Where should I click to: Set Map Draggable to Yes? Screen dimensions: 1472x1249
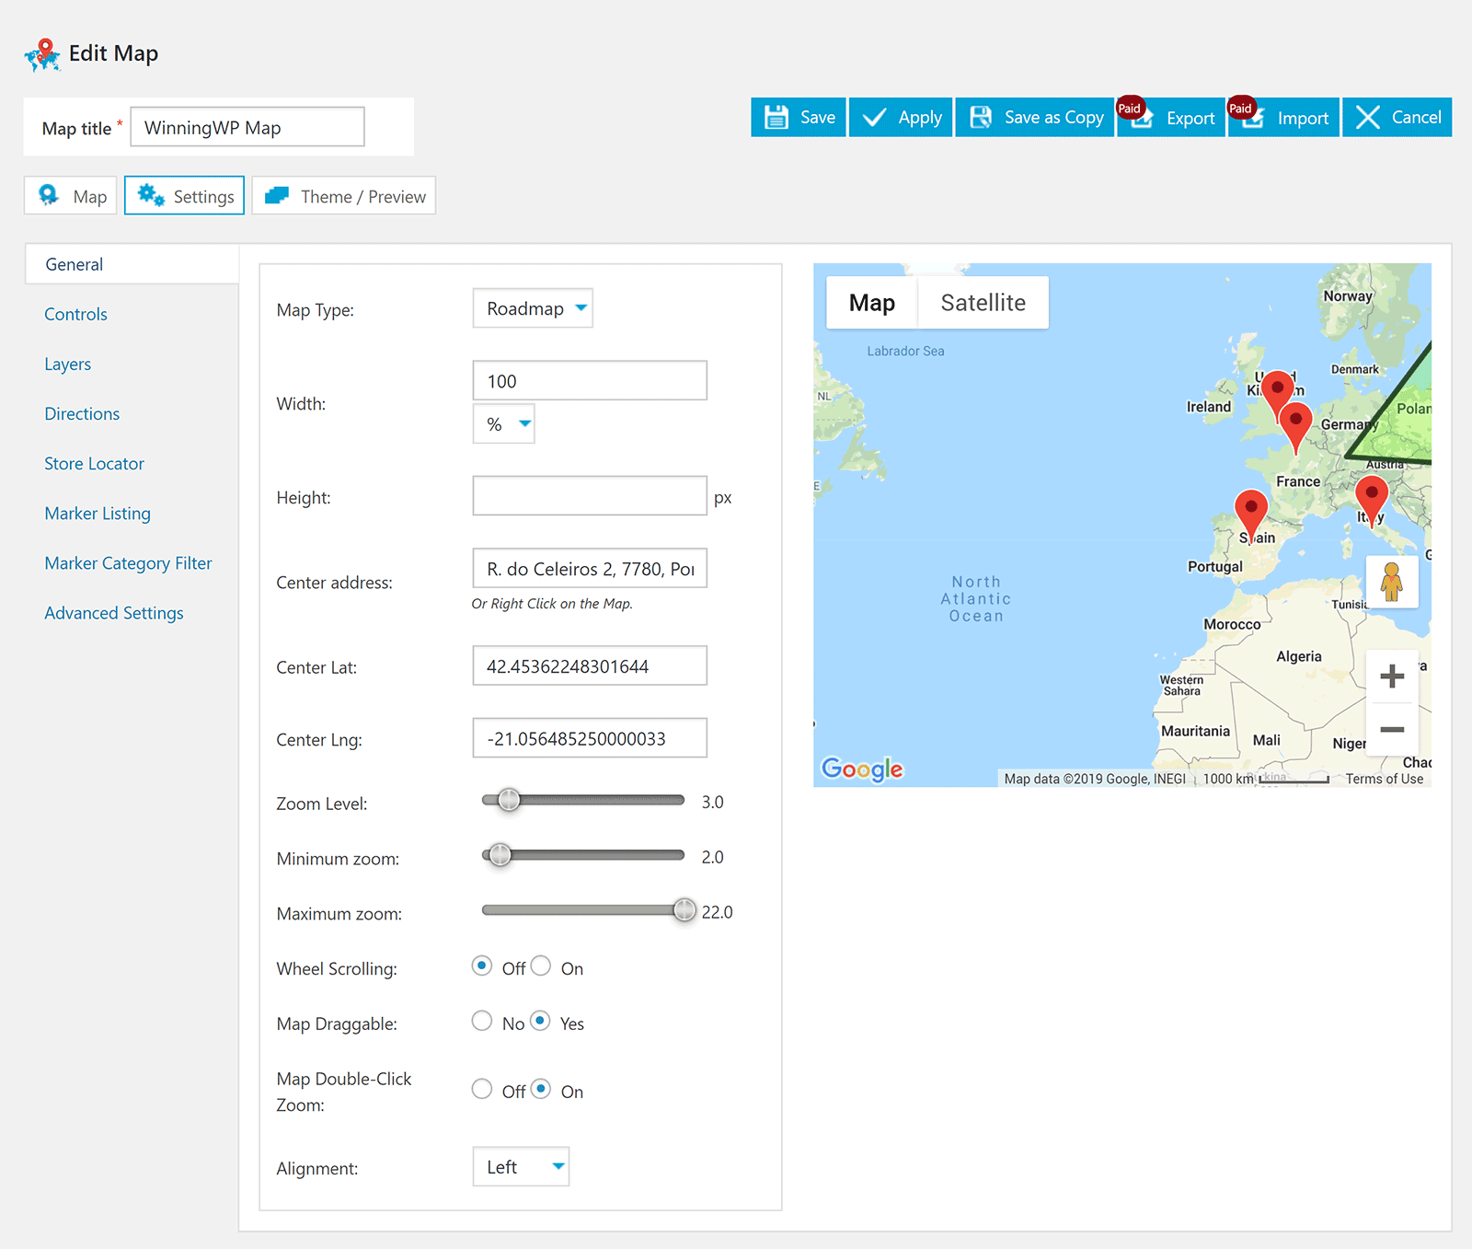541,1021
